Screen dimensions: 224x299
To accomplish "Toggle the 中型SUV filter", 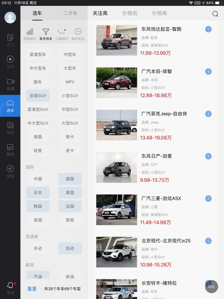I will (x=70, y=109).
